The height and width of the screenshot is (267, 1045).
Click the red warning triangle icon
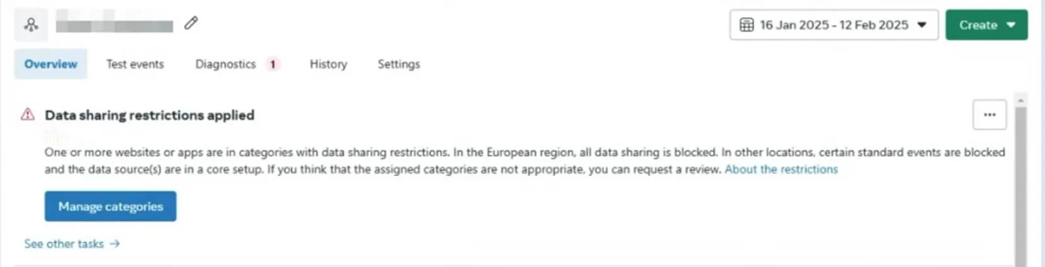(x=28, y=114)
